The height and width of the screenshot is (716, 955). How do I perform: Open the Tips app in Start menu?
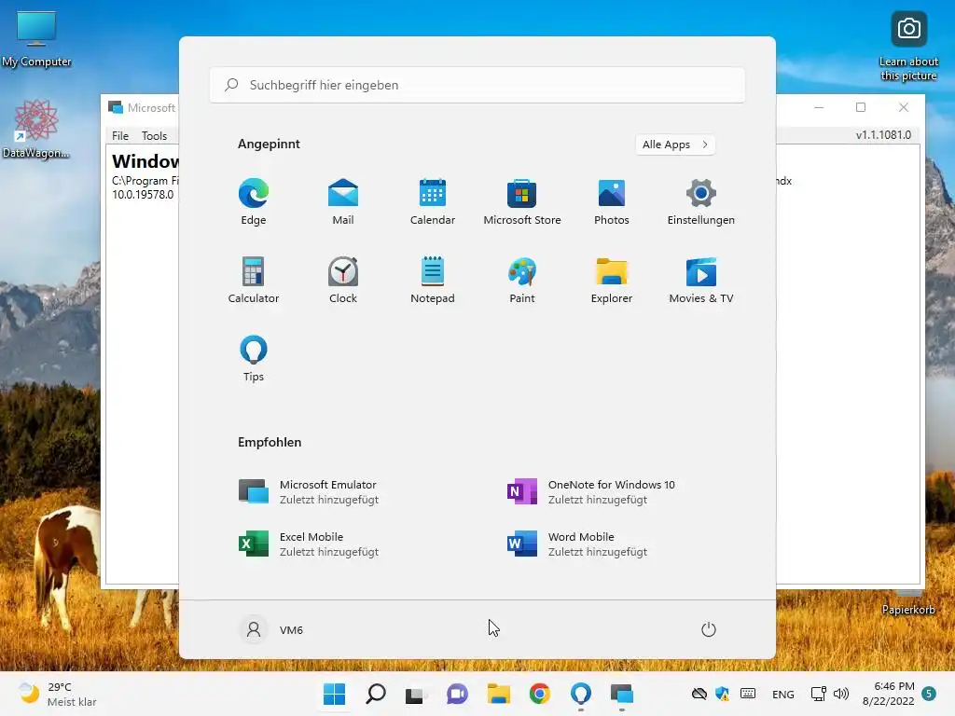tap(254, 359)
